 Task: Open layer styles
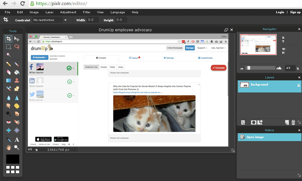click(x=260, y=122)
